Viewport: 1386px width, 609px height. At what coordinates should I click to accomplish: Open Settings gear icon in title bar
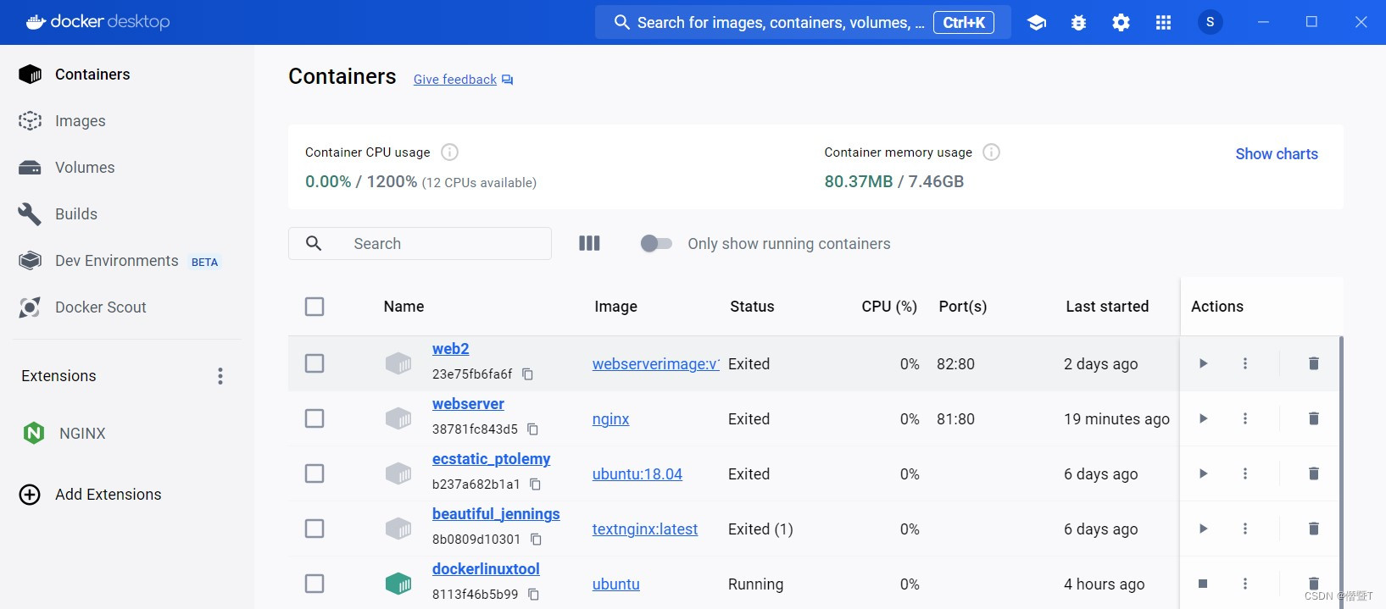pos(1121,23)
